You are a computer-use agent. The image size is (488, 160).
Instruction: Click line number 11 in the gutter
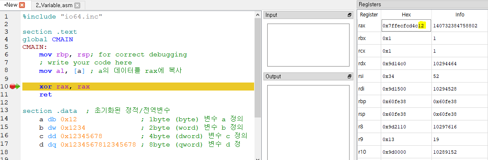(x=4, y=94)
